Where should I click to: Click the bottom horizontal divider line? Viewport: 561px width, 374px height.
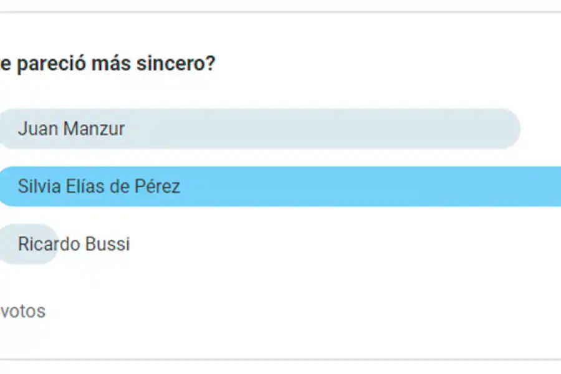tap(280, 359)
